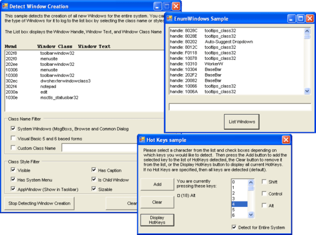Click the up arrow of the handle list scrollbar
Screen dimensions: 316x235
coord(307,31)
